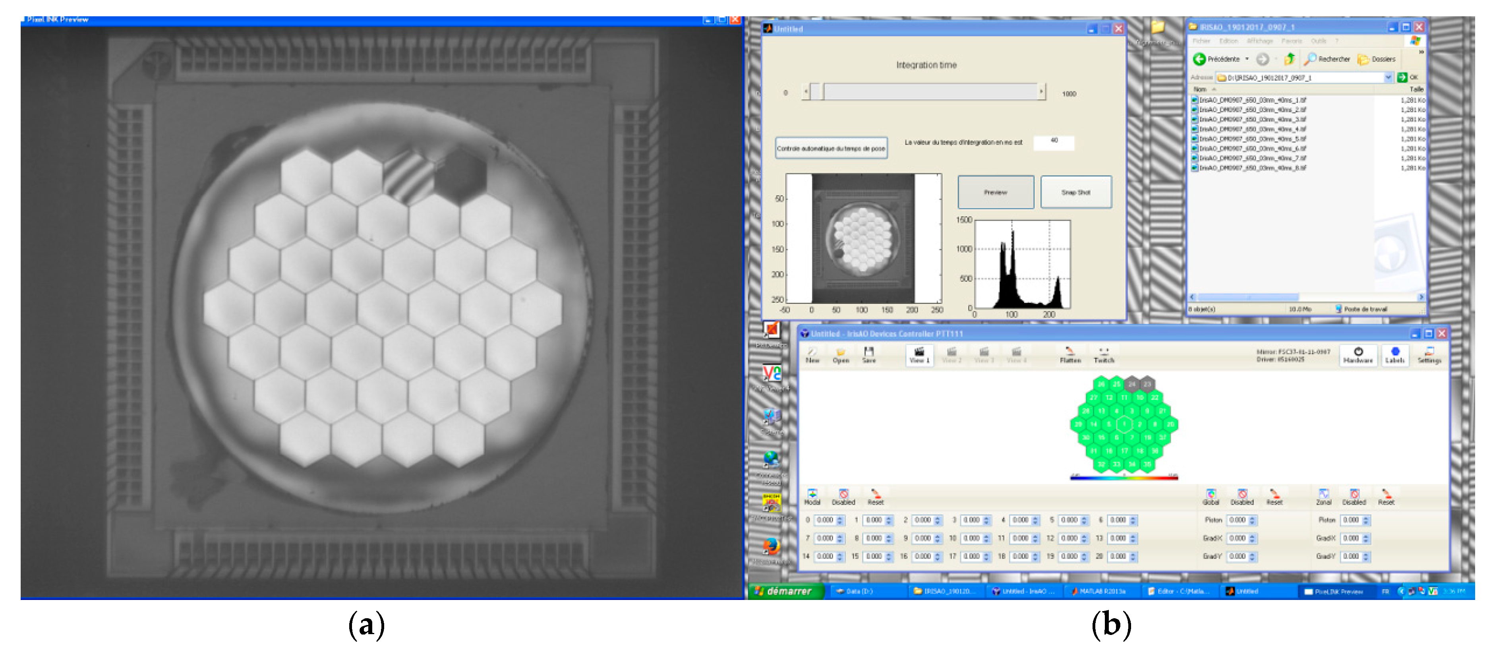The image size is (1493, 654).
Task: Click the Rechercher search icon in Explorer
Action: click(x=1310, y=58)
